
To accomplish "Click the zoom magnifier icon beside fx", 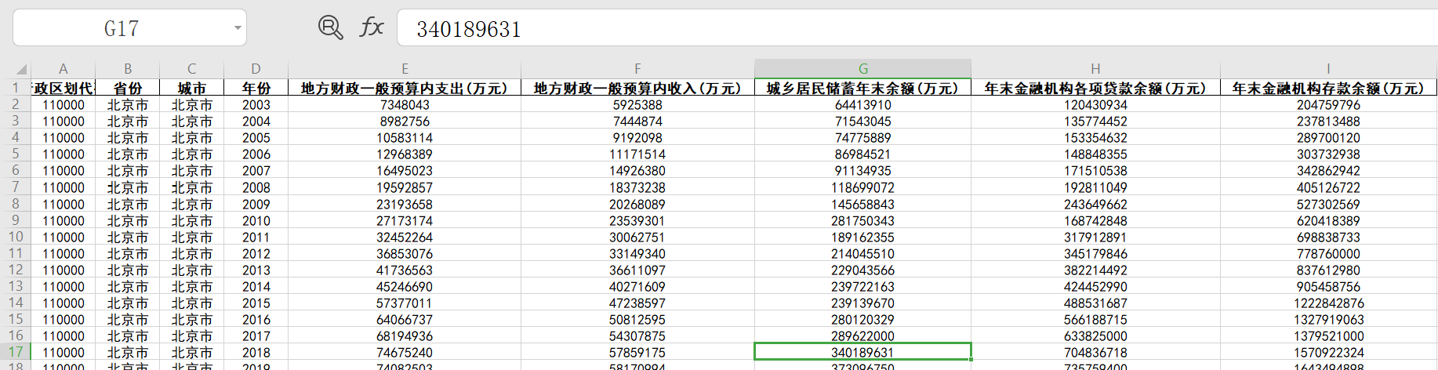I will [x=330, y=28].
